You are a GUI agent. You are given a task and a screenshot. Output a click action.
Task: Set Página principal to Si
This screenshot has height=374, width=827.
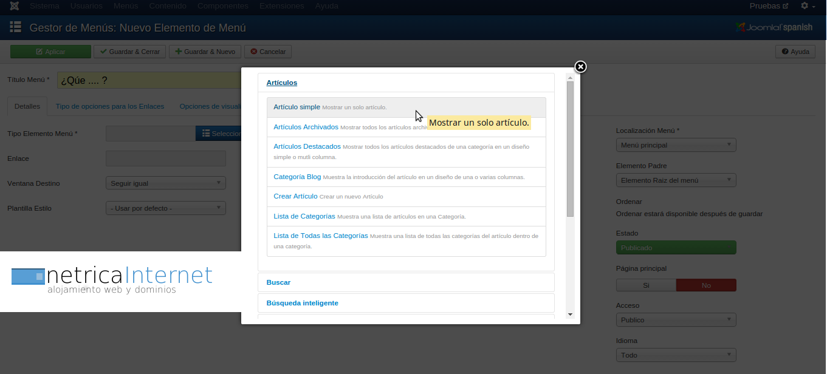coord(646,285)
